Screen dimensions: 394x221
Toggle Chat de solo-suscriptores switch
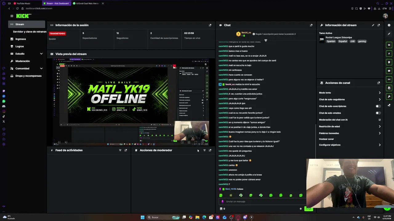378,106
